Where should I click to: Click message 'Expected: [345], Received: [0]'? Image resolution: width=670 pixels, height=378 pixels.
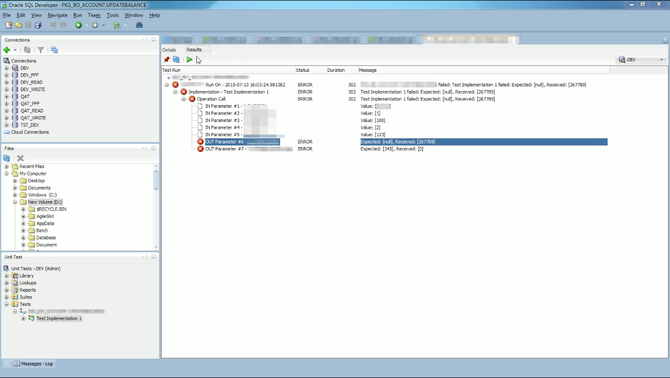392,149
